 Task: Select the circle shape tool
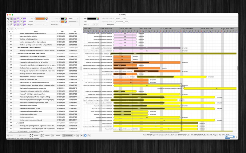pyautogui.click(x=14, y=25)
